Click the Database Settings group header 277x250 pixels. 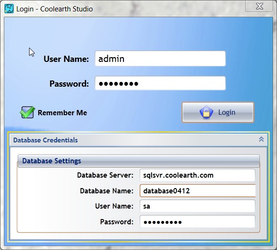click(x=139, y=161)
